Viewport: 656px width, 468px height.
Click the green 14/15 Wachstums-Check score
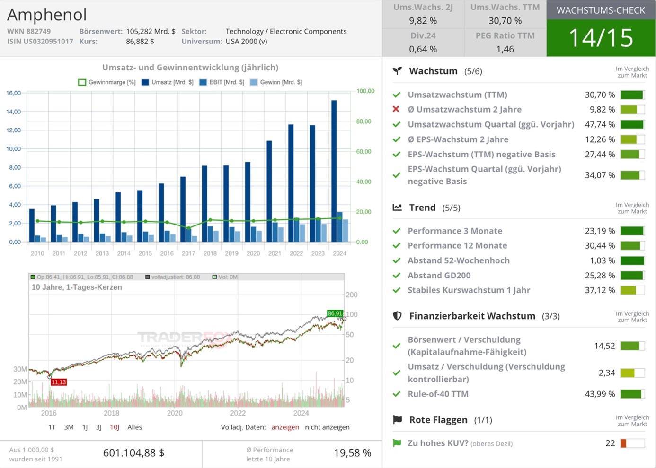pos(601,38)
